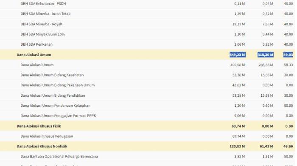Click Dana Bantuan Operasional Keluarga Berencana row
297x166 pixels.
point(148,156)
